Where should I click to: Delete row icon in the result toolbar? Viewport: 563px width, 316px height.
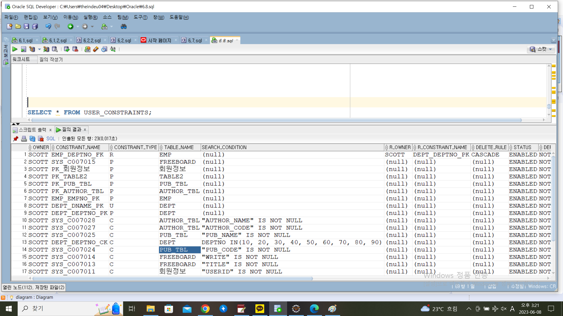(x=41, y=139)
